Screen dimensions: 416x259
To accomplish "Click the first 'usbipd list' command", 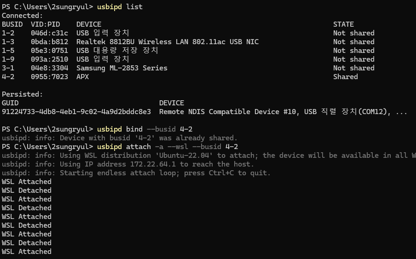I will coord(120,7).
